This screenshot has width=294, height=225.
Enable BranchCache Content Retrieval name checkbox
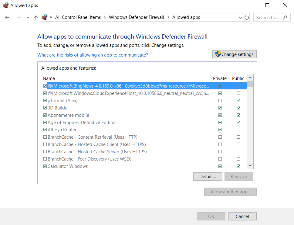tap(45, 137)
